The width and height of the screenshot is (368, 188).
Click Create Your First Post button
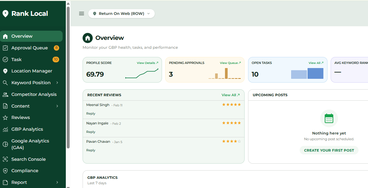329,150
